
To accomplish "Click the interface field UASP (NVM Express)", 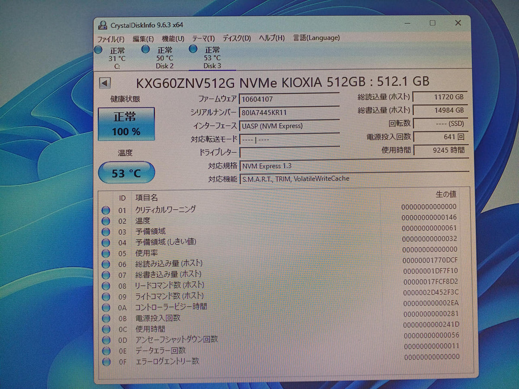I will click(x=289, y=126).
